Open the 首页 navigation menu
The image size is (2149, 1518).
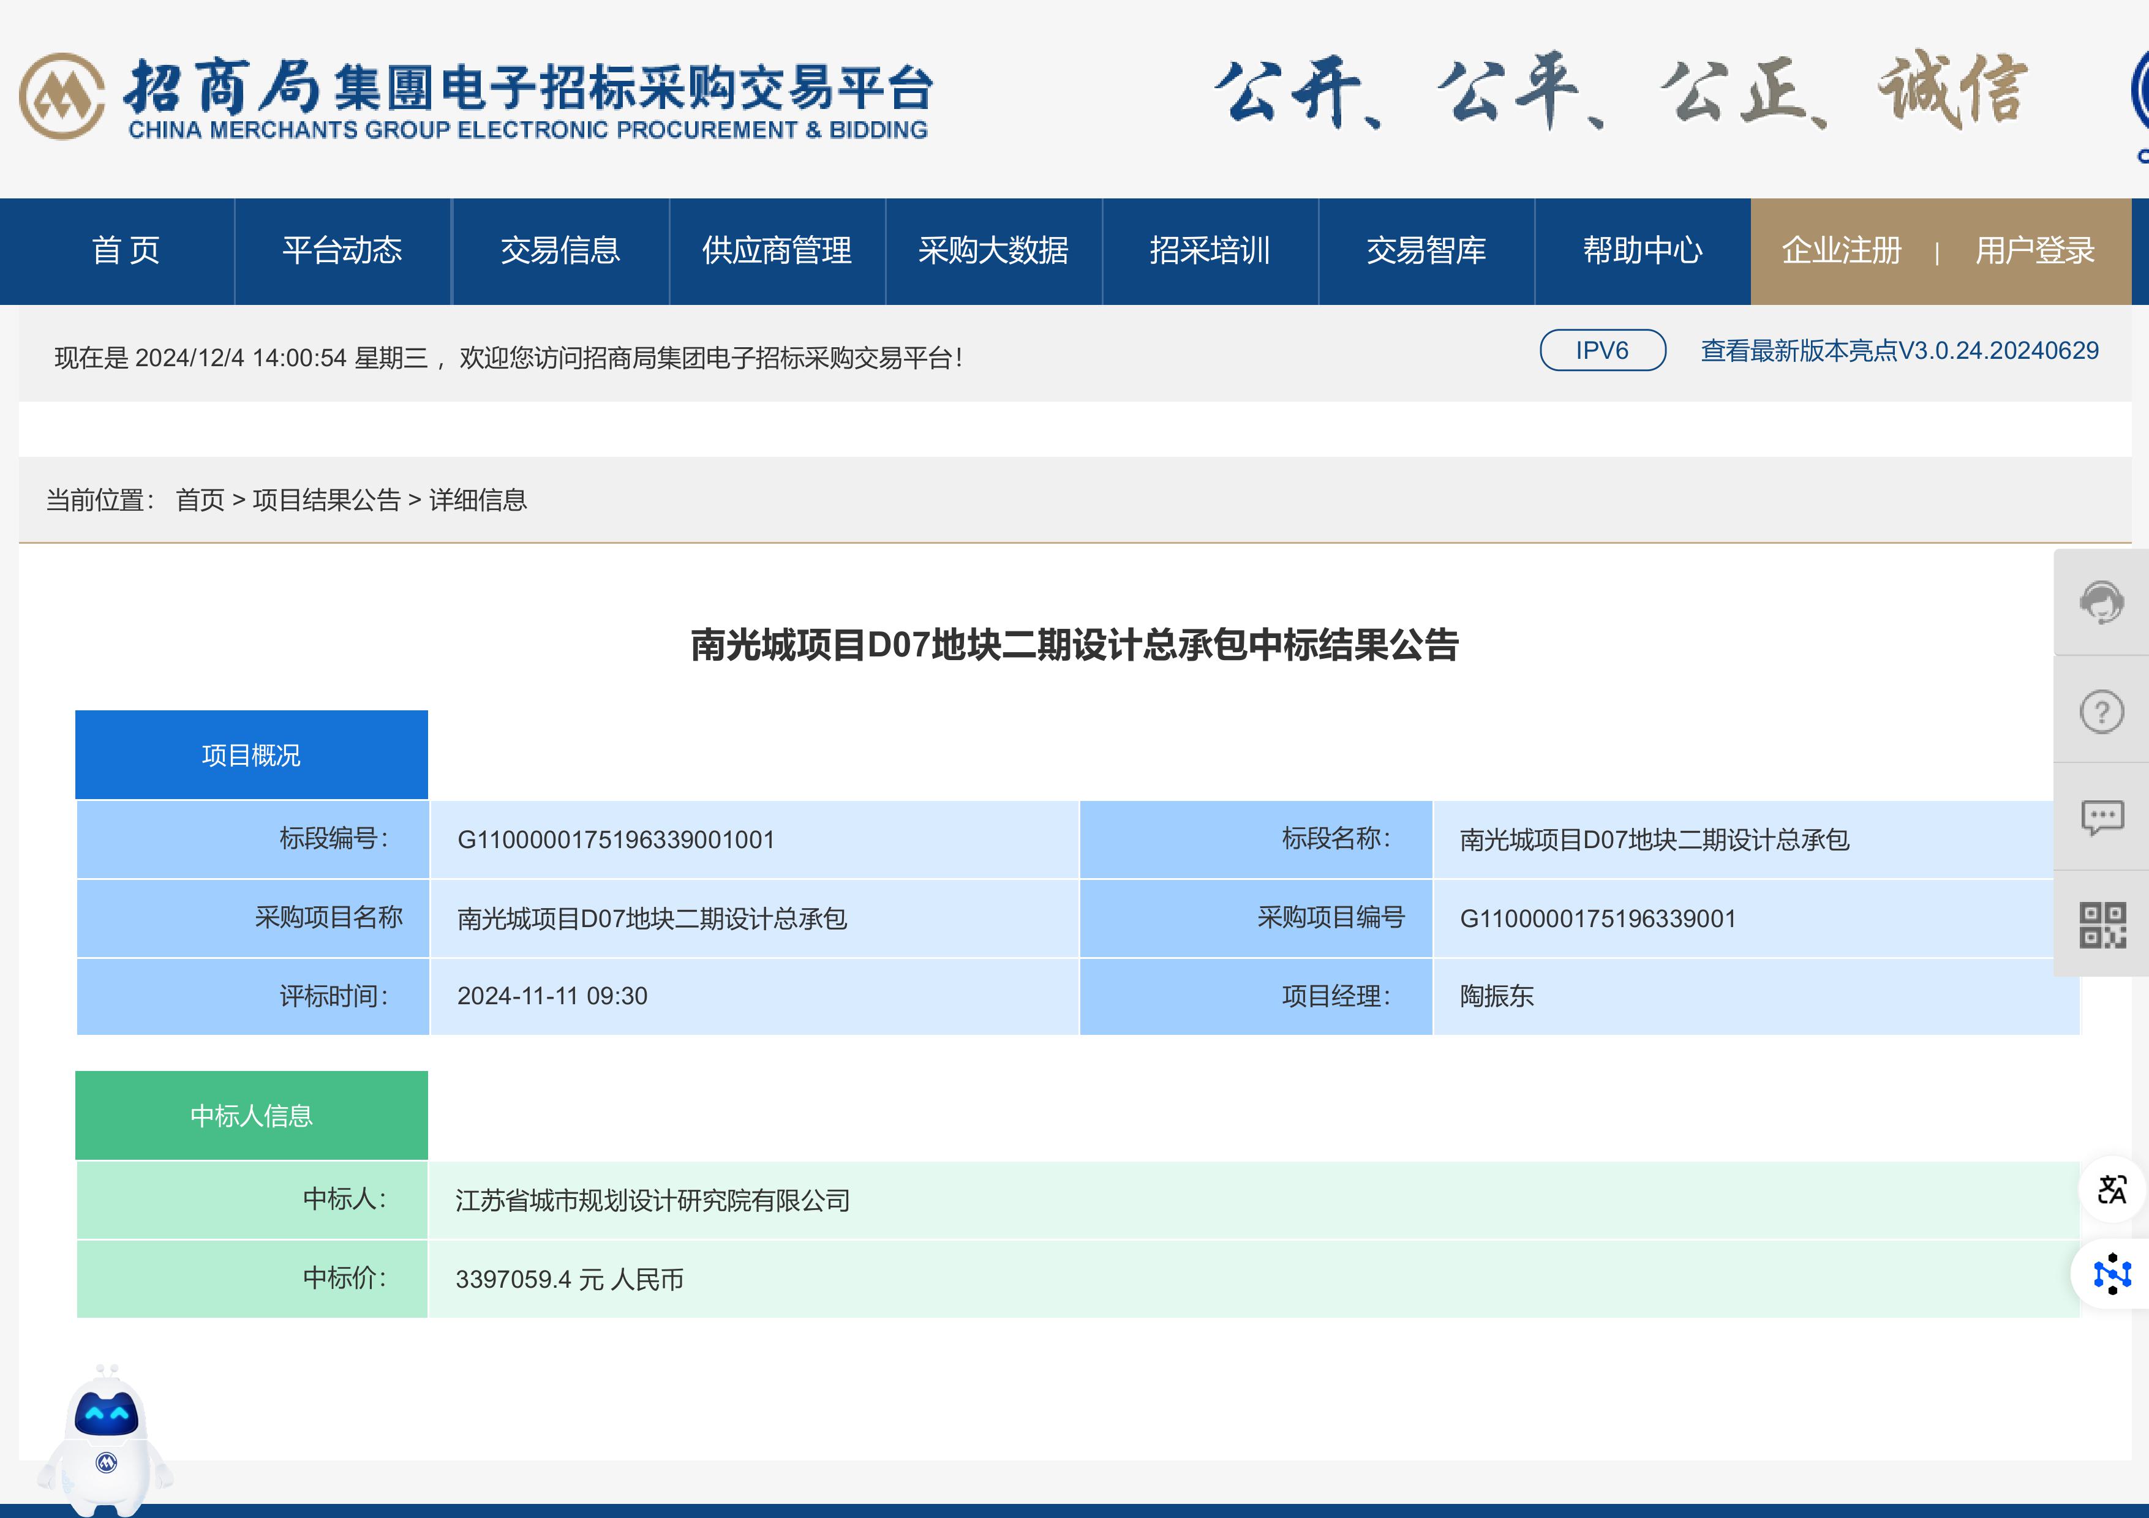126,251
